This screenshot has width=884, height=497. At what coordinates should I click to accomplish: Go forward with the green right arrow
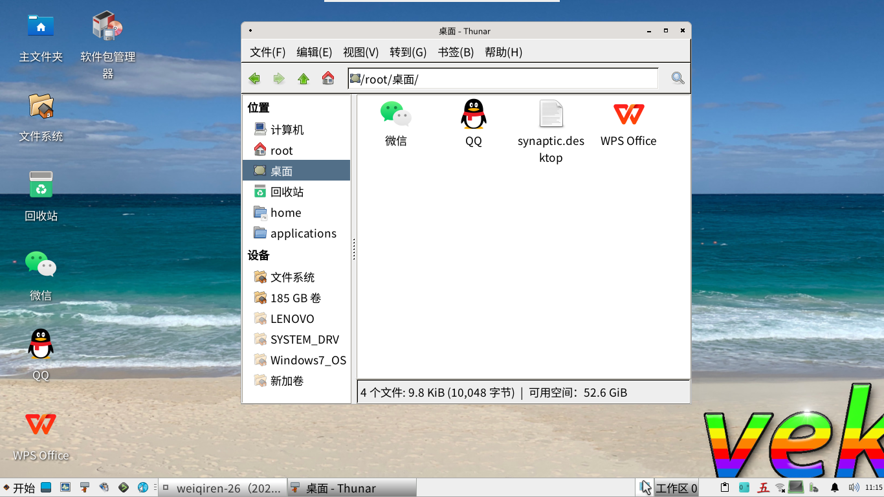(279, 78)
